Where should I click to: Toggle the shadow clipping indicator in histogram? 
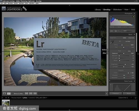coord(111,17)
